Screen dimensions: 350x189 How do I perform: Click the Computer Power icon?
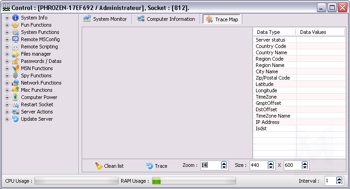pyautogui.click(x=15, y=97)
